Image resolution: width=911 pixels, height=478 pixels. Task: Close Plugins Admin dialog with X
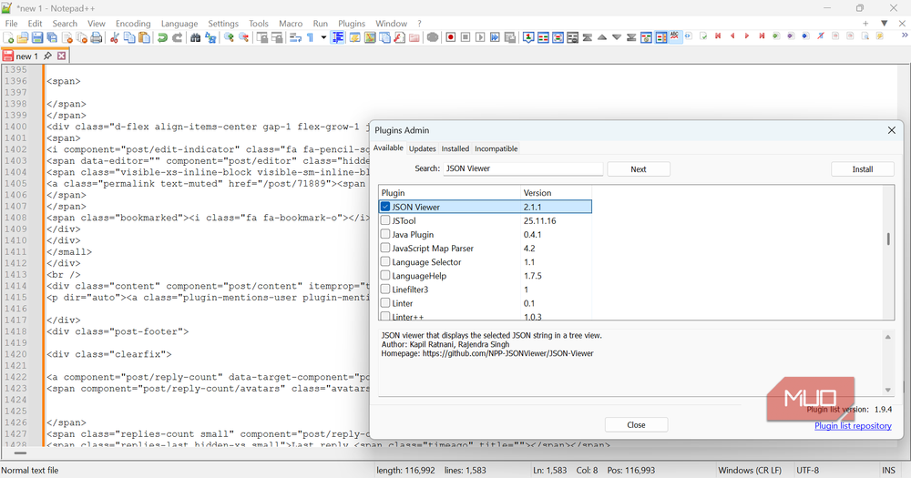tap(891, 130)
